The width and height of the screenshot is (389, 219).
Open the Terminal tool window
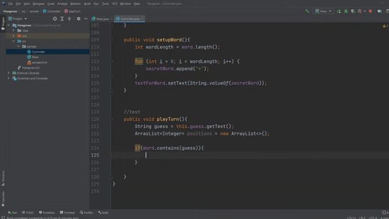pos(67,212)
